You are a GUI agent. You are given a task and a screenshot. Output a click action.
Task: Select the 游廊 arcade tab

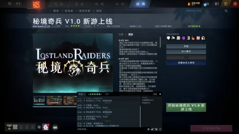140,4
